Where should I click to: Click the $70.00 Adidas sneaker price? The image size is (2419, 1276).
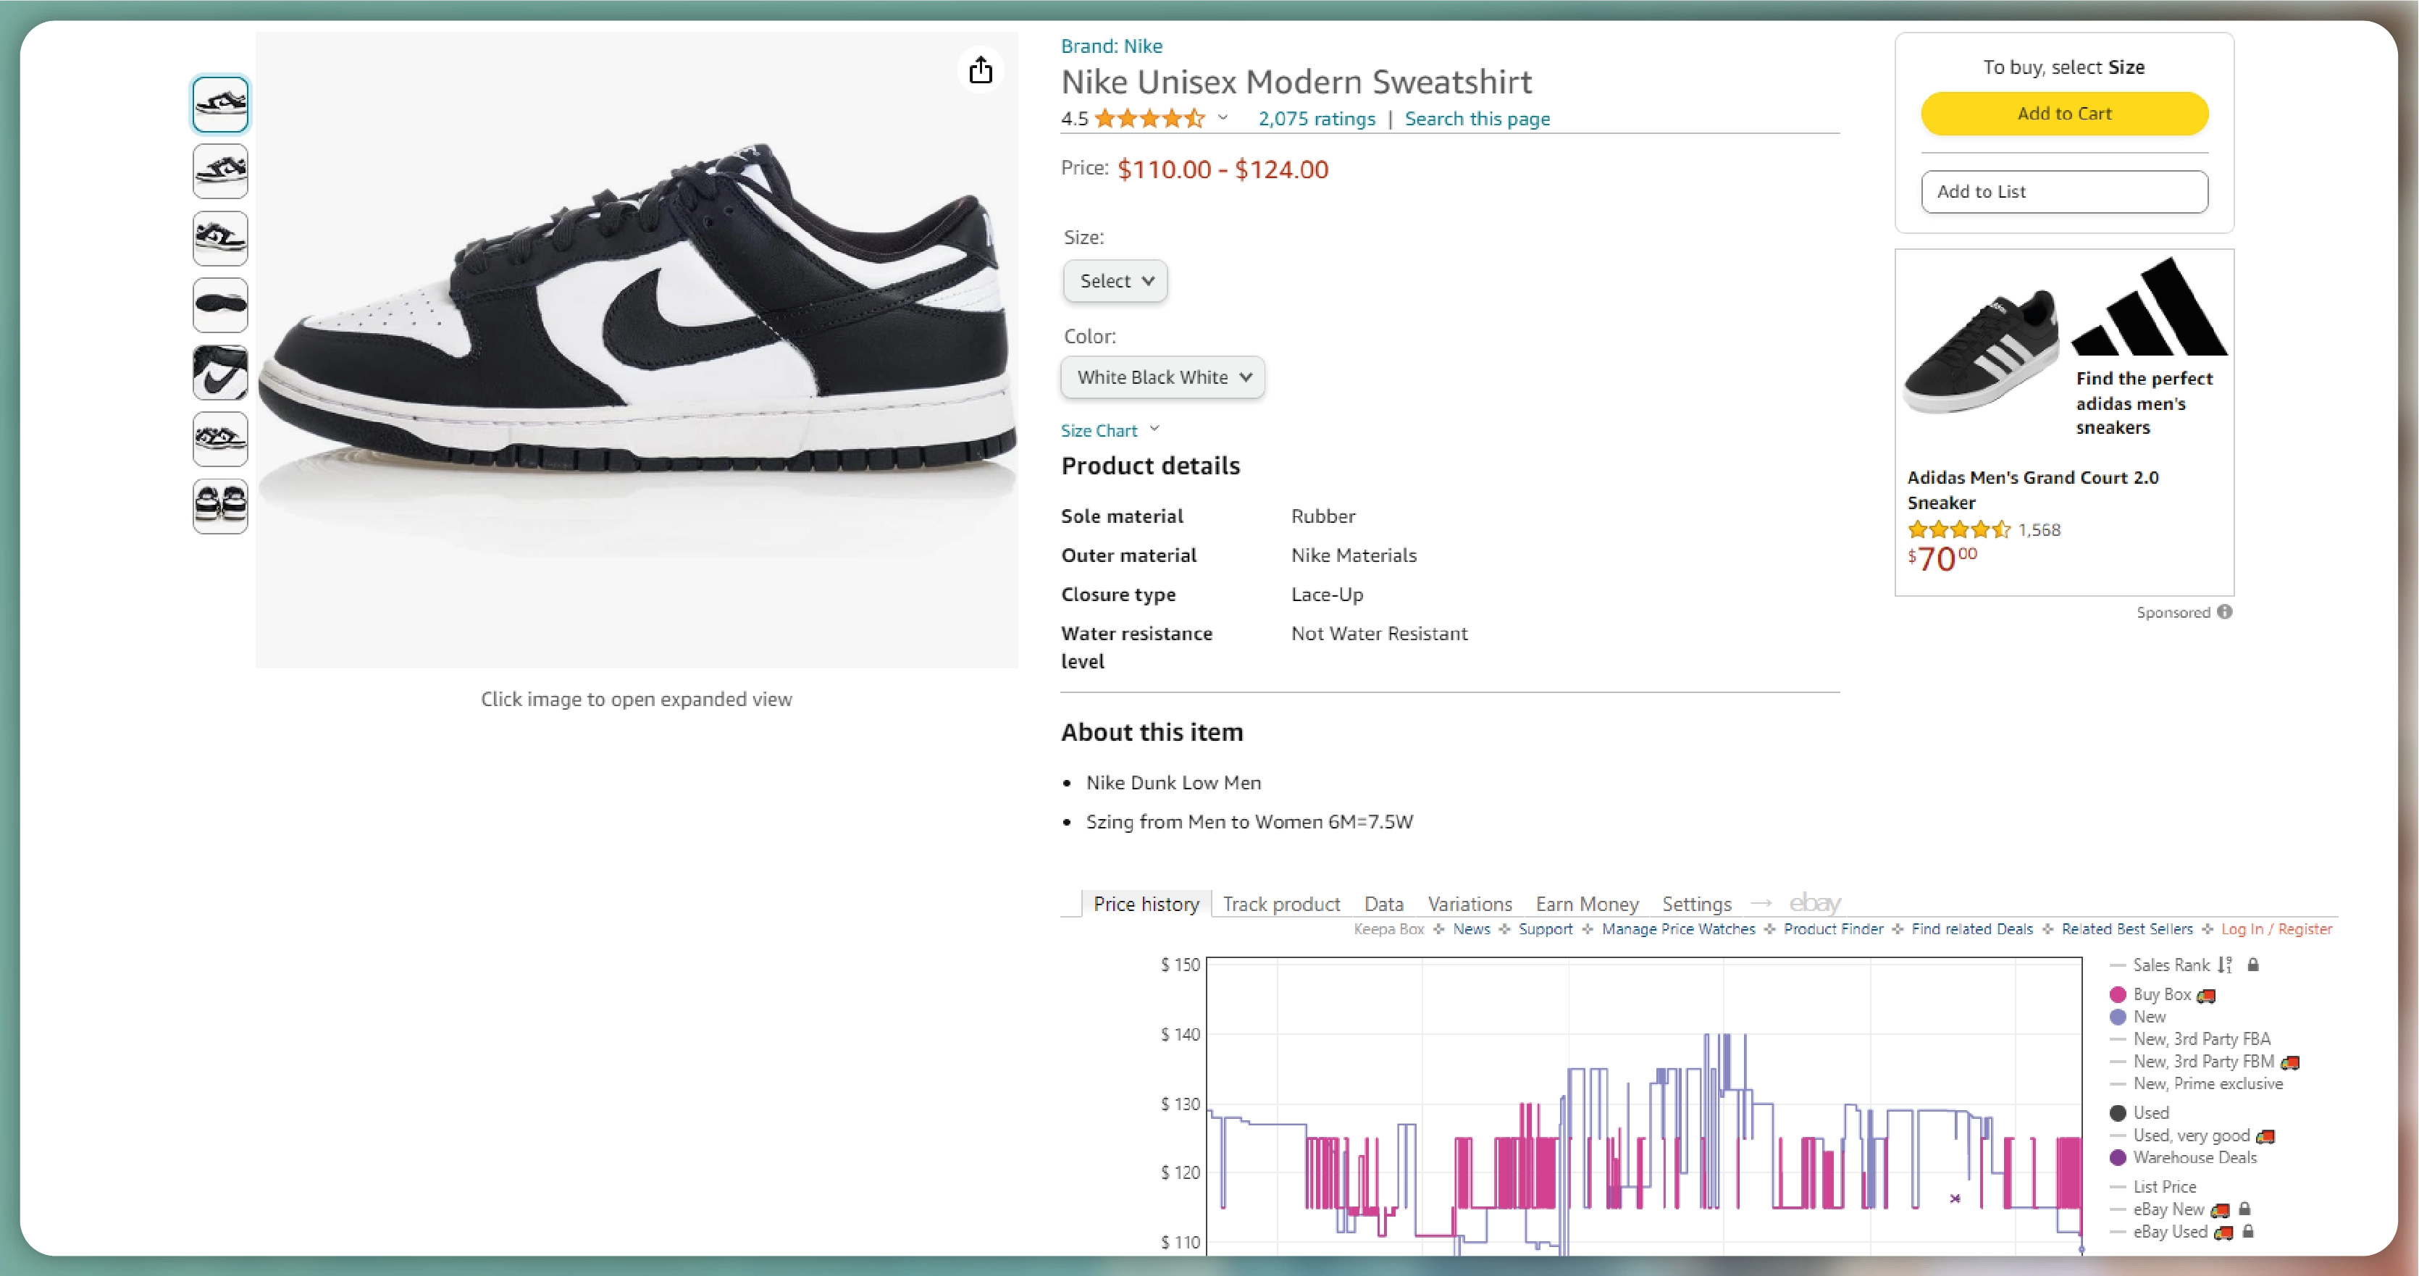[x=1942, y=558]
